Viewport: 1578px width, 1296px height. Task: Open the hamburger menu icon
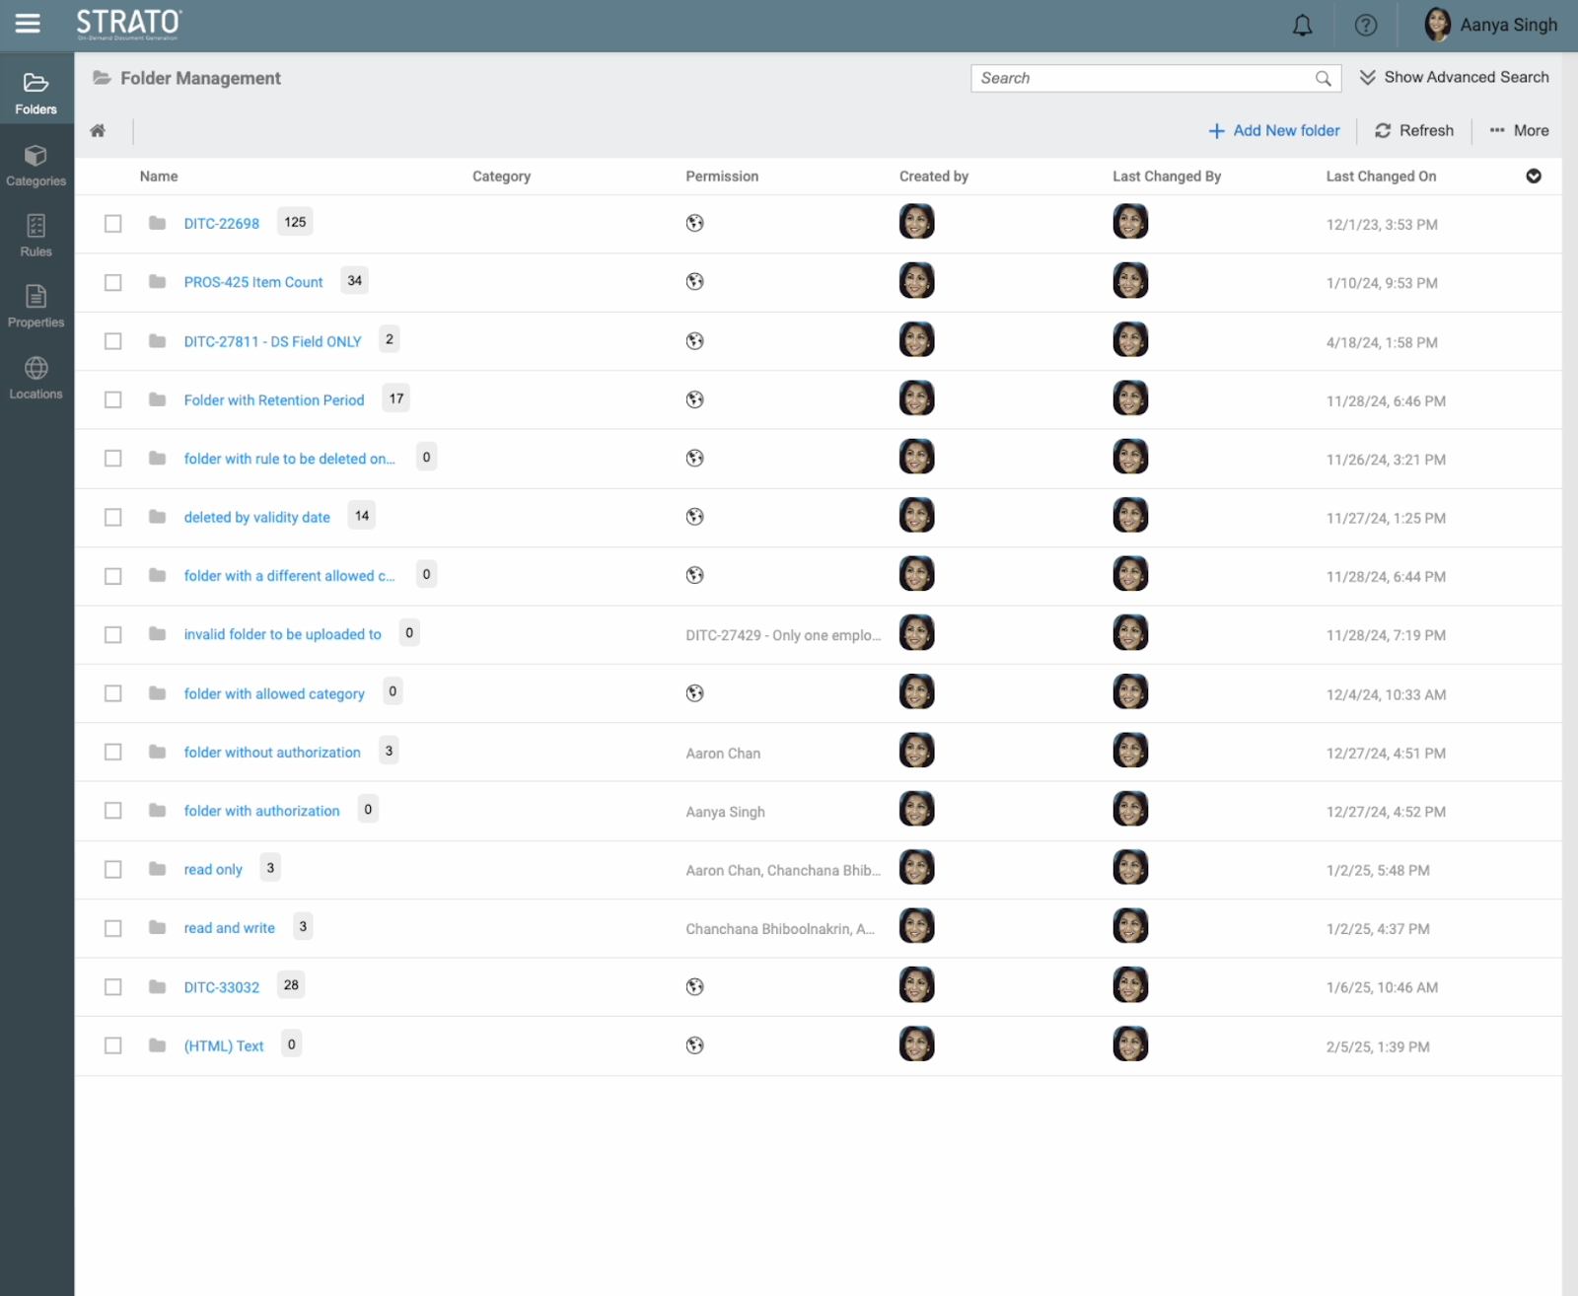pos(28,24)
